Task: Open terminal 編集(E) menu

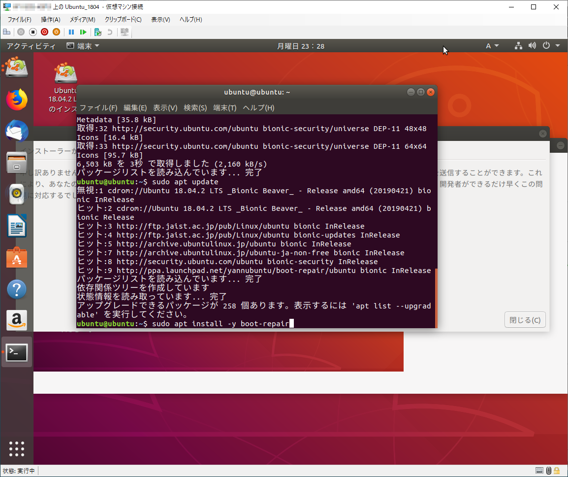Action: (x=135, y=108)
